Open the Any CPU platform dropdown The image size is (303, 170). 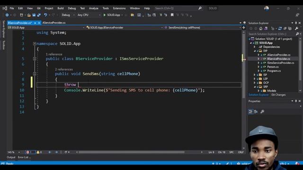(89, 15)
